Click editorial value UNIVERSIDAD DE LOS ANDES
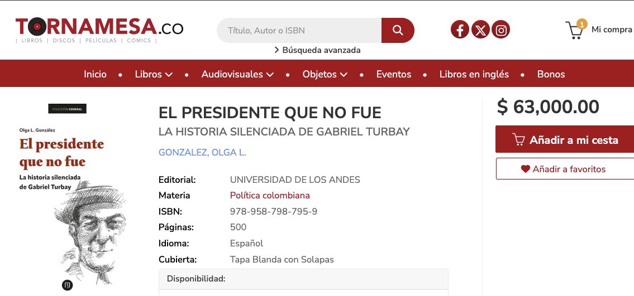634x296 pixels. coord(295,180)
